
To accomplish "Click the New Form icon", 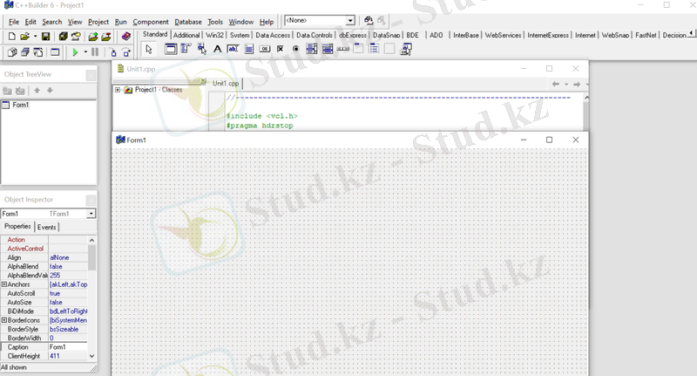I will tap(55, 52).
